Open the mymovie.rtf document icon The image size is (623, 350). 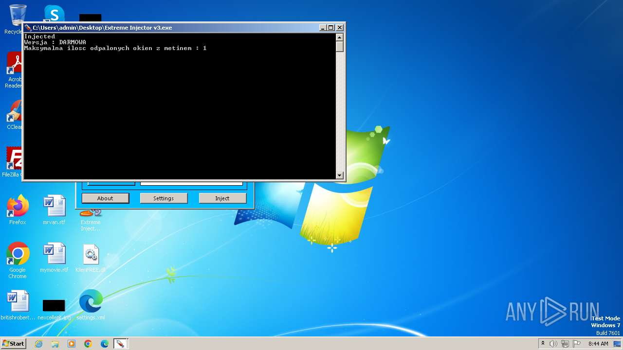coord(54,257)
